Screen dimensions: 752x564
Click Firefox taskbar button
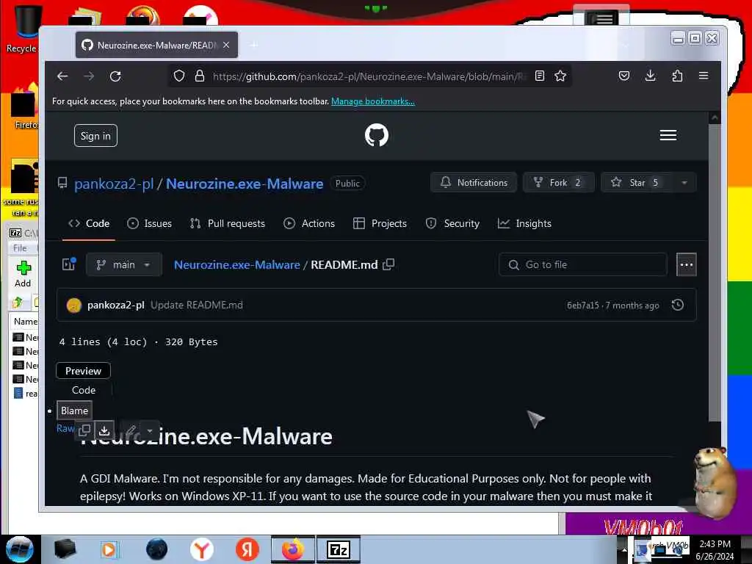point(293,549)
